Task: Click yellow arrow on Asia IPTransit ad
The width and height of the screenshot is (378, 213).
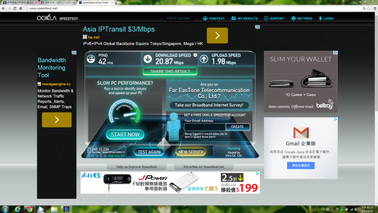Action: [x=217, y=35]
